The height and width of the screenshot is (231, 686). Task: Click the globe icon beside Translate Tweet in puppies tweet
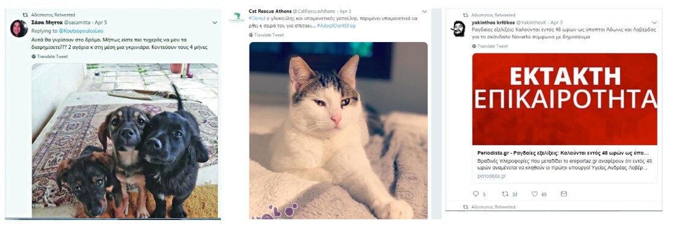(x=34, y=56)
